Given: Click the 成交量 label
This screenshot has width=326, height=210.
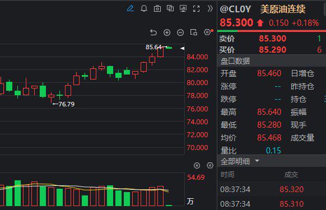Looking at the screenshot, I should [x=302, y=138].
